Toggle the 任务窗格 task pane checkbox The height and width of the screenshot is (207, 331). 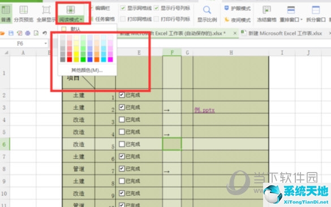(x=92, y=19)
